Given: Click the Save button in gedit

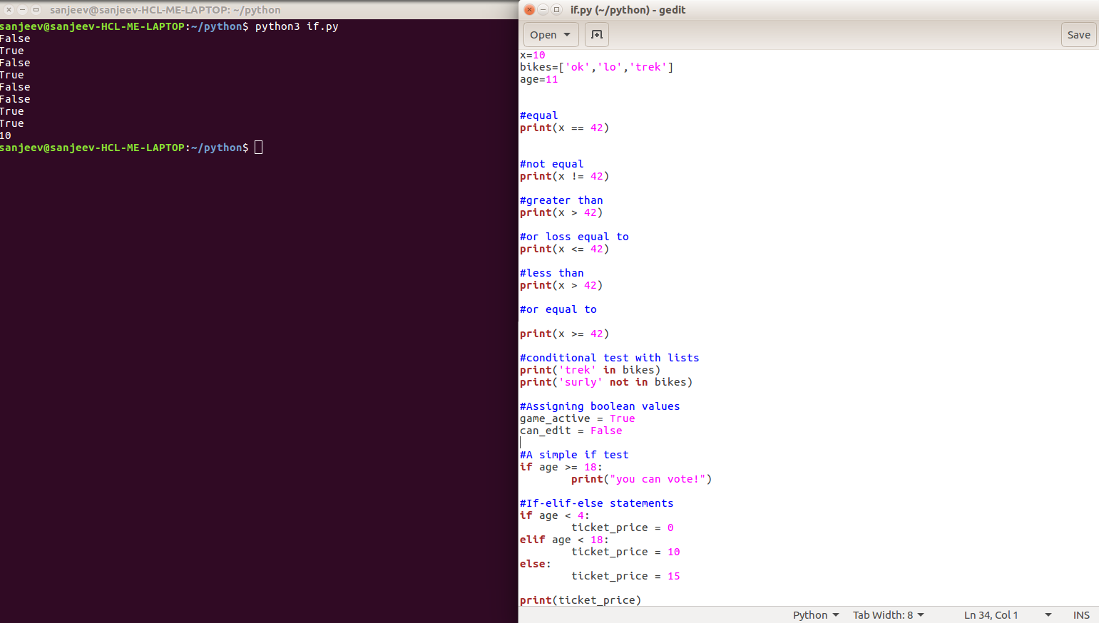Looking at the screenshot, I should [x=1078, y=34].
